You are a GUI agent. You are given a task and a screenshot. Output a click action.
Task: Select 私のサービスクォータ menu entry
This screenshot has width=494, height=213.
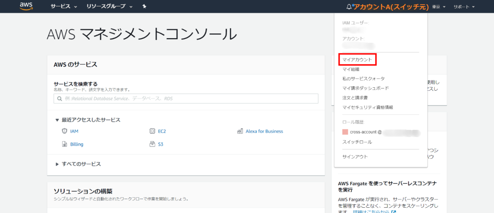point(364,79)
